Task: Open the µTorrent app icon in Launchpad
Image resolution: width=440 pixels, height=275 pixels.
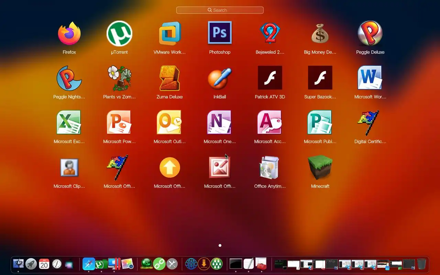Action: click(x=119, y=33)
